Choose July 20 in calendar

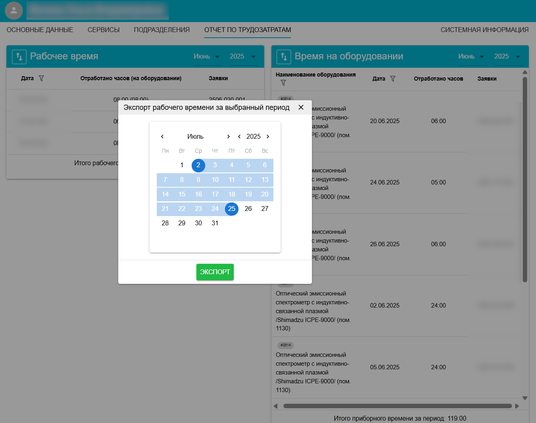(265, 194)
